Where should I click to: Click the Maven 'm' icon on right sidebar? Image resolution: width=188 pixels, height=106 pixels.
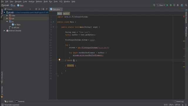186,10
